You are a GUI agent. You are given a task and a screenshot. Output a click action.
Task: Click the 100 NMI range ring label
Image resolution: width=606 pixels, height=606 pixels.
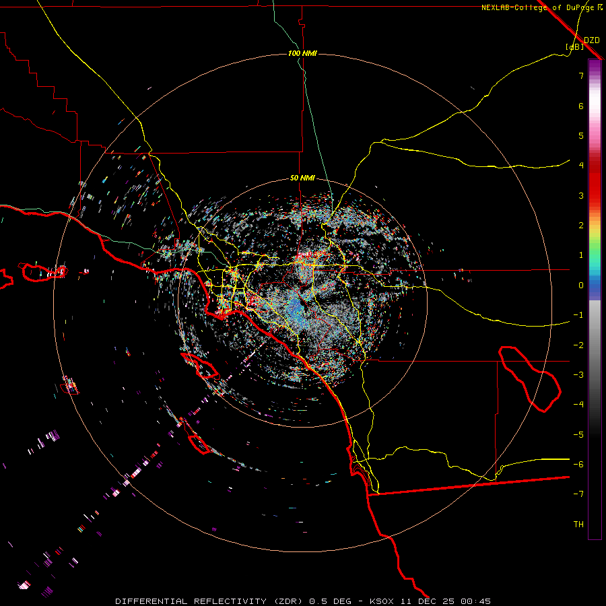tap(302, 53)
